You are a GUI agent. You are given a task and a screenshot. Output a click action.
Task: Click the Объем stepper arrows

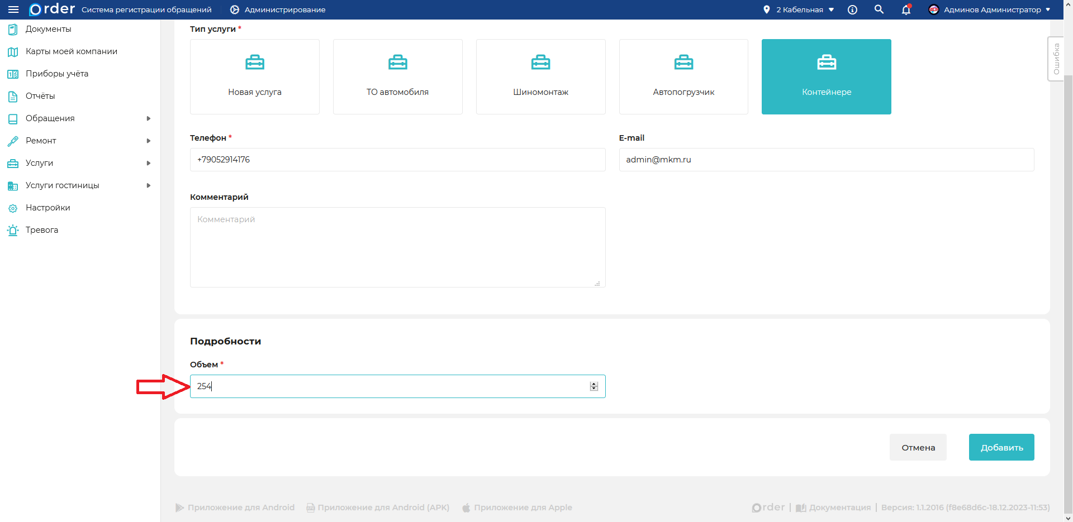coord(594,386)
